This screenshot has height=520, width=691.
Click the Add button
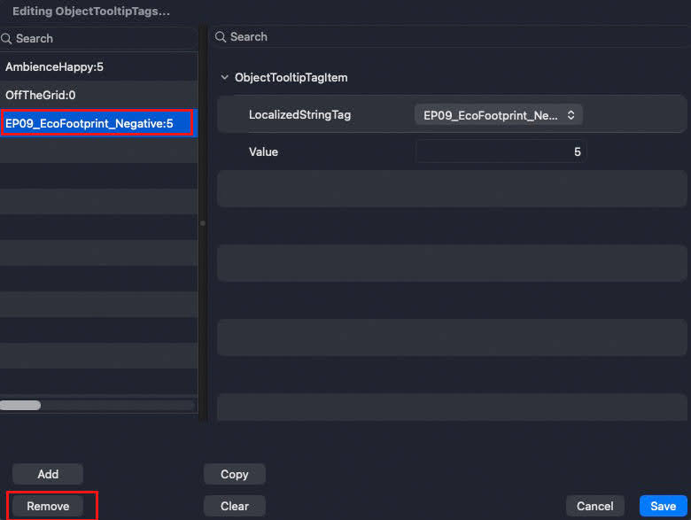48,474
